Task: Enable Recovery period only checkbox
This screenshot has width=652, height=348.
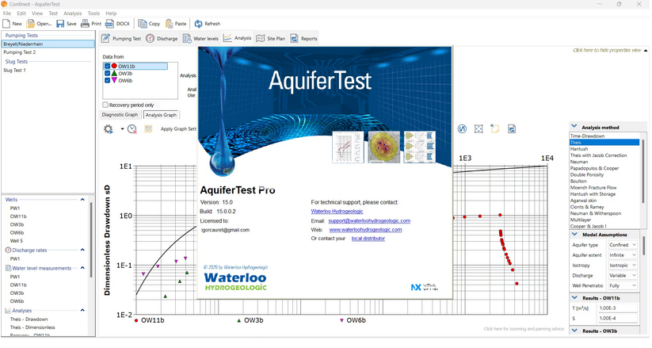Action: click(105, 105)
